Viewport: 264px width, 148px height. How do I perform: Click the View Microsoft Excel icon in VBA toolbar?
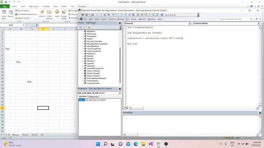click(82, 15)
